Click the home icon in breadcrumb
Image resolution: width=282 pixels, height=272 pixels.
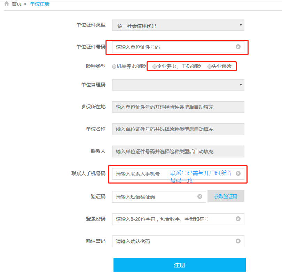point(7,3)
